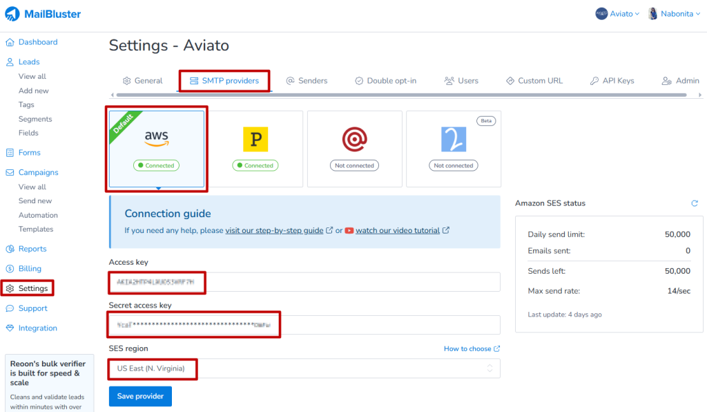This screenshot has height=412, width=707.
Task: Refresh the Amazon SES status
Action: 695,203
